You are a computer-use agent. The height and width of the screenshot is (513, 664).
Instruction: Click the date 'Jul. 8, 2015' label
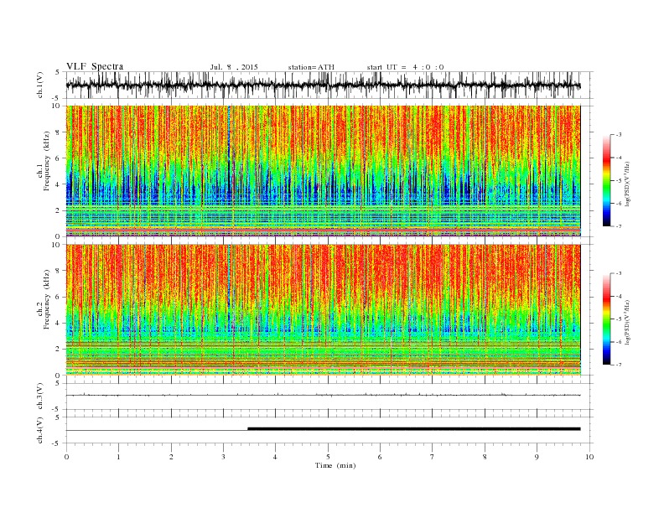(x=234, y=67)
